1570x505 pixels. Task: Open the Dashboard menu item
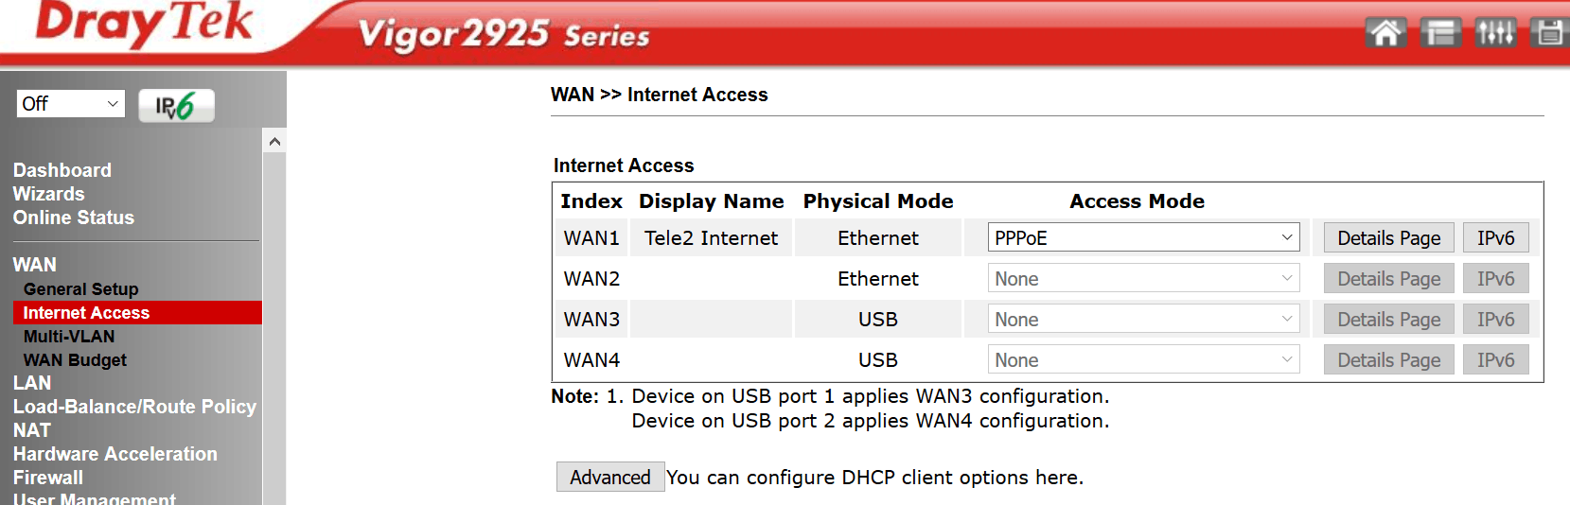coord(62,170)
